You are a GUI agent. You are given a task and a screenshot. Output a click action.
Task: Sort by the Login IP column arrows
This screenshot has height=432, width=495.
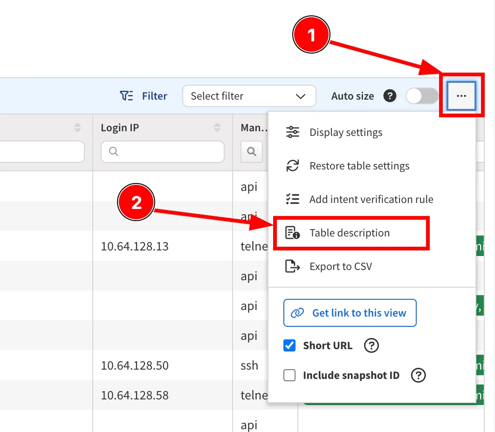(x=217, y=128)
